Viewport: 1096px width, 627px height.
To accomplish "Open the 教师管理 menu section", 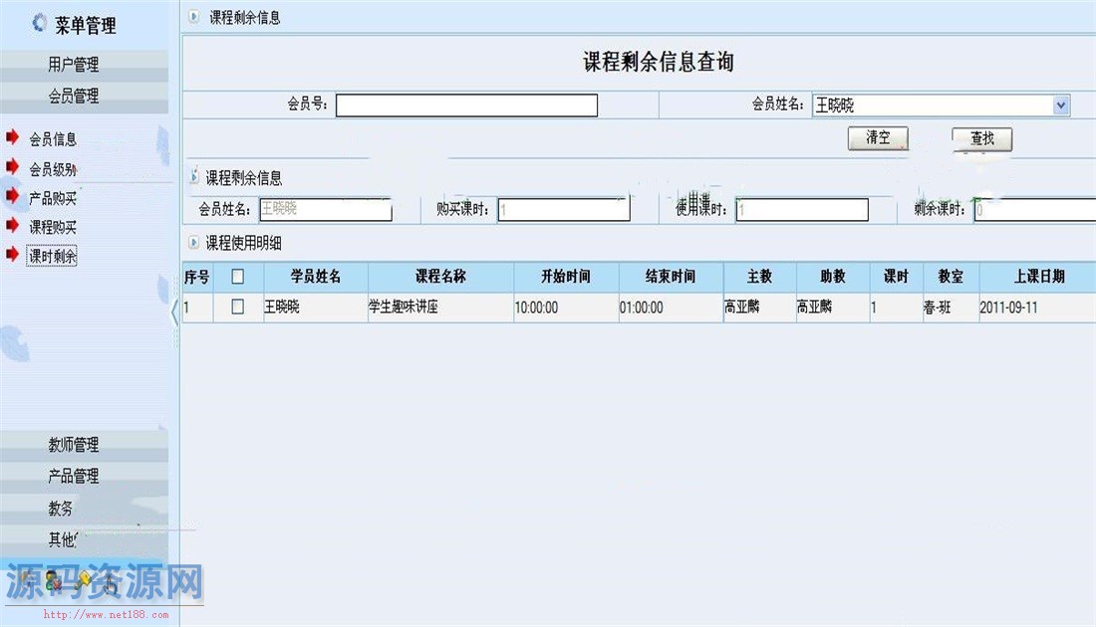I will point(84,445).
